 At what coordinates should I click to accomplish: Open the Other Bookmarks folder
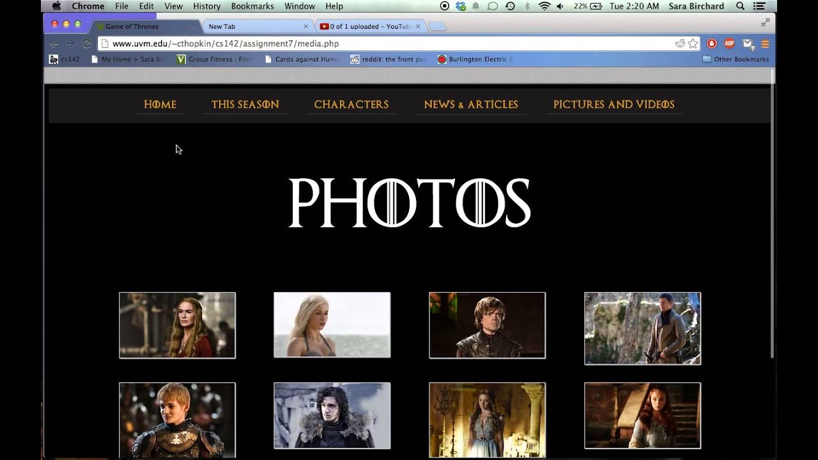(736, 59)
